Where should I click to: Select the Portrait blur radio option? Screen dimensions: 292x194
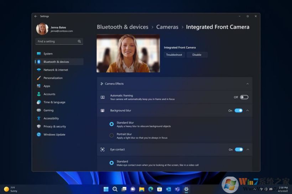point(111,135)
